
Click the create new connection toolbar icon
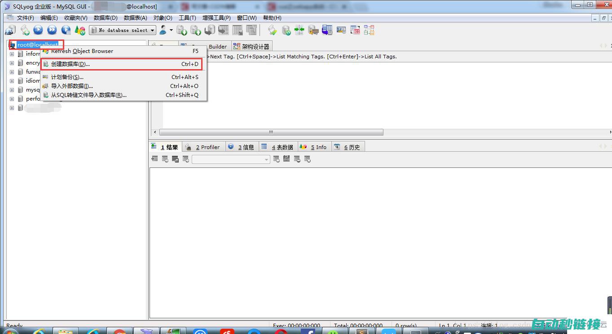point(10,30)
